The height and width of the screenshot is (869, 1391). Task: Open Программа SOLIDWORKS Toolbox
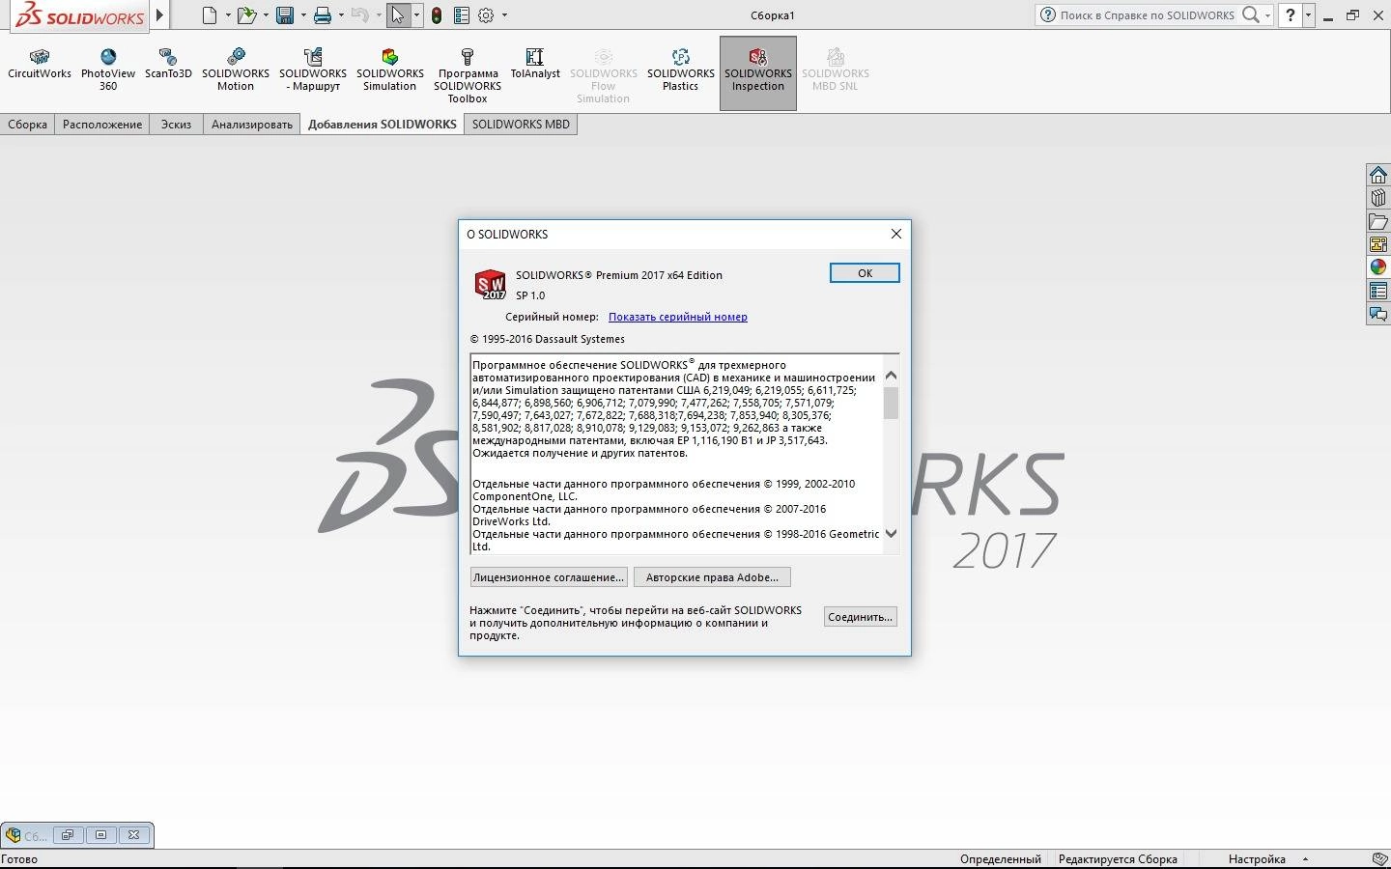tap(468, 76)
